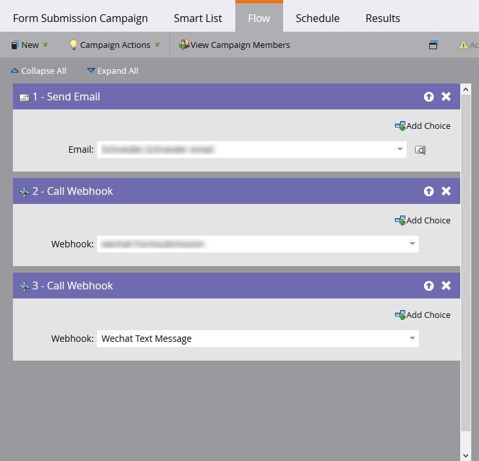This screenshot has height=461, width=479.
Task: Click move-up arrow on step 3 Call Webhook
Action: tap(429, 286)
